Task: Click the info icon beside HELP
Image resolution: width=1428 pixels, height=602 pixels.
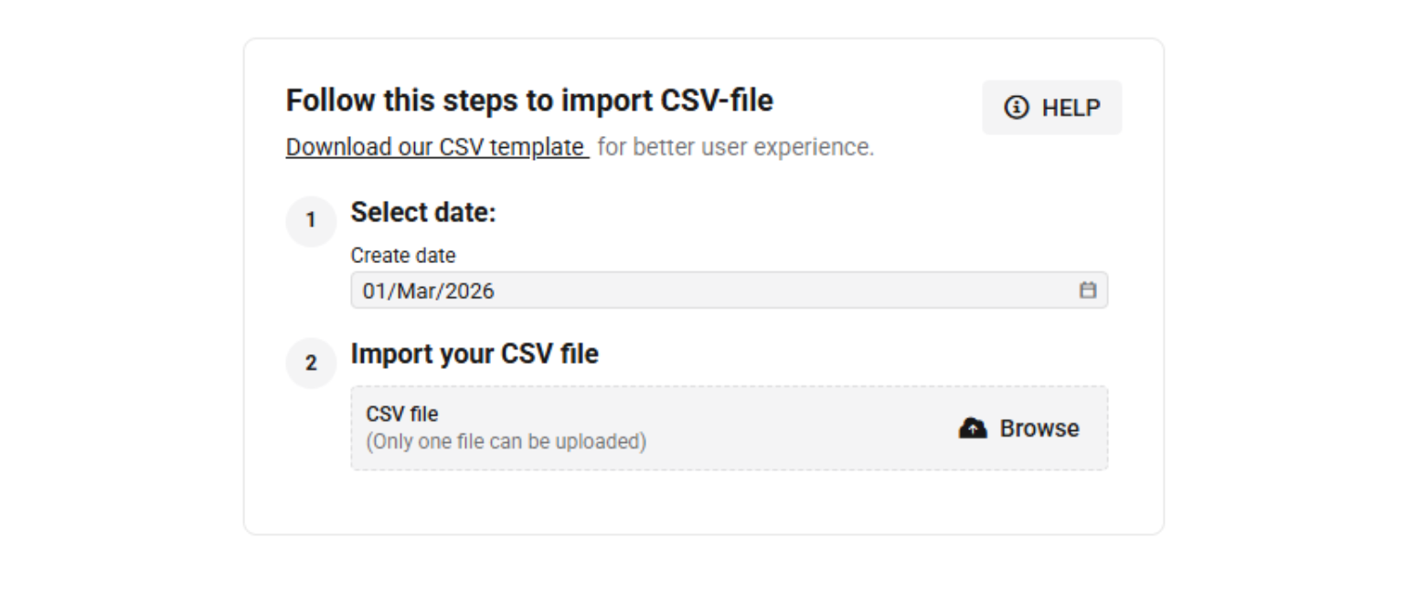Action: pyautogui.click(x=1016, y=108)
